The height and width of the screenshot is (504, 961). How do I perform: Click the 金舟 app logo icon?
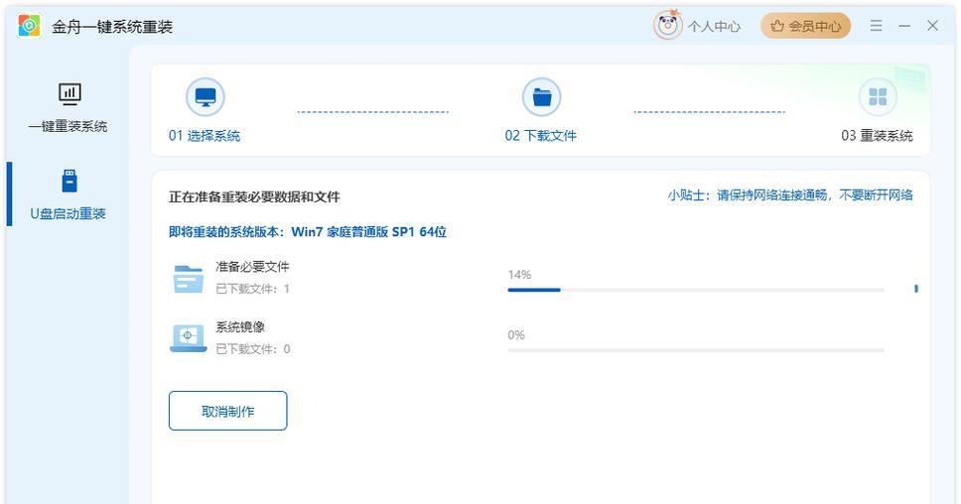(x=30, y=26)
